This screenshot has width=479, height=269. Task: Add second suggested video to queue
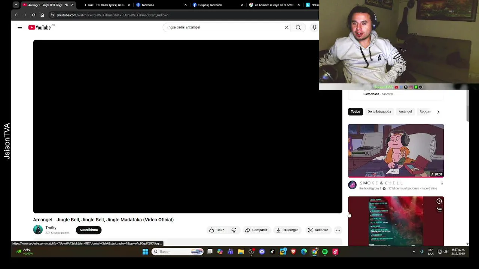pos(439,210)
